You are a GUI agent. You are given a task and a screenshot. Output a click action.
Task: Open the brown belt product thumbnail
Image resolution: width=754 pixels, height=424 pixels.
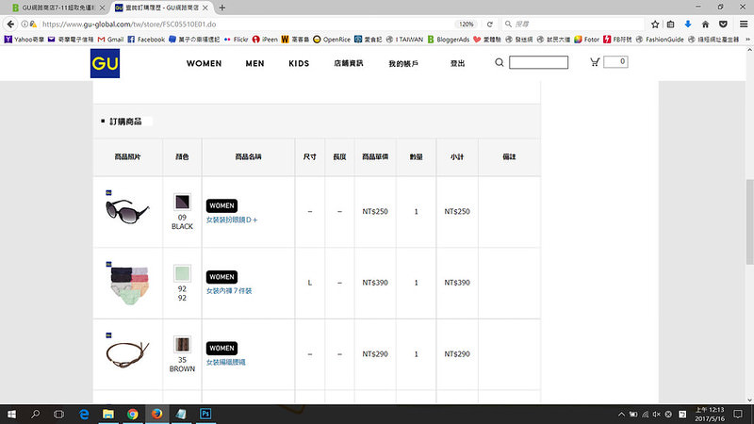click(127, 354)
